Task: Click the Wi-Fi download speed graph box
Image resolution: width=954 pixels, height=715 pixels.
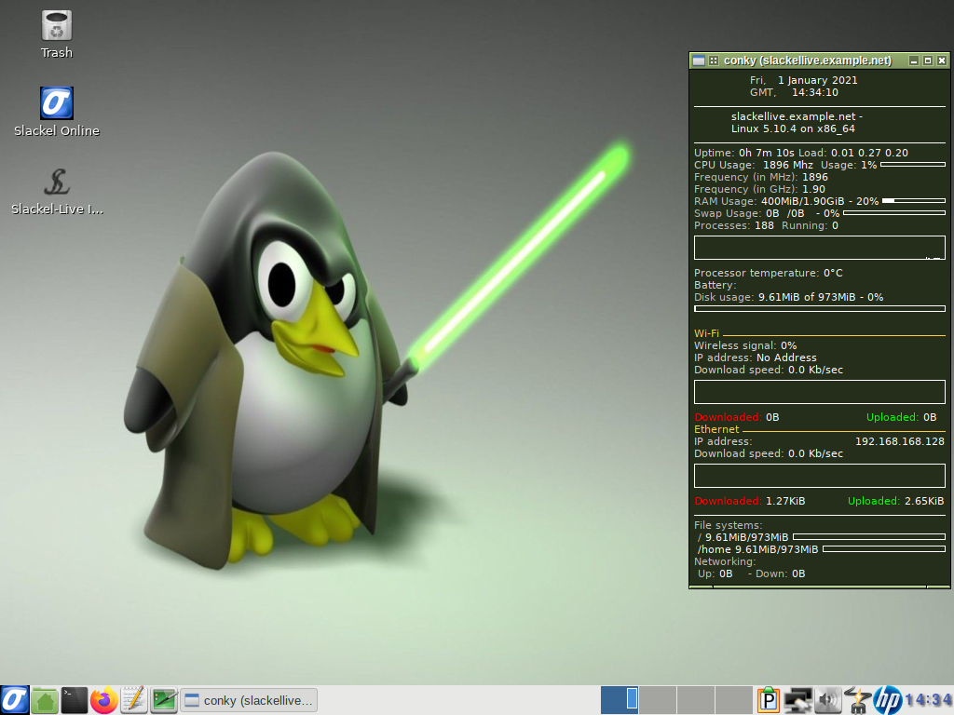Action: click(820, 392)
